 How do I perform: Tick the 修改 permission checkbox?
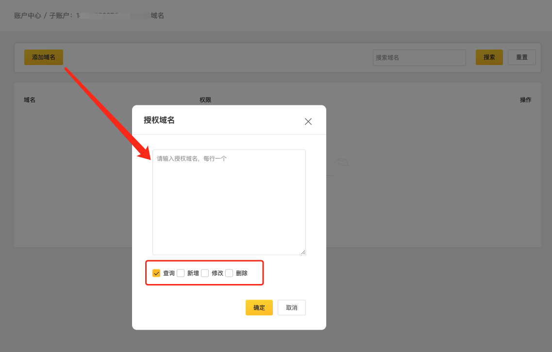[x=205, y=273]
